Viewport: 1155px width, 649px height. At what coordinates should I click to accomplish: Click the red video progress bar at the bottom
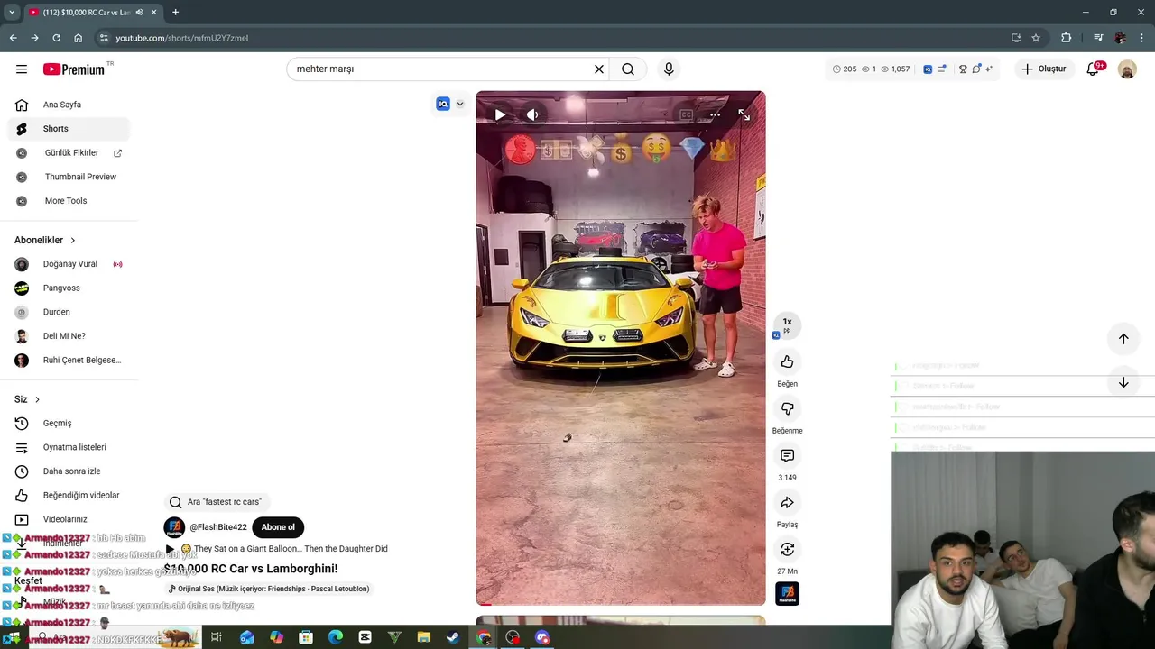[621, 604]
